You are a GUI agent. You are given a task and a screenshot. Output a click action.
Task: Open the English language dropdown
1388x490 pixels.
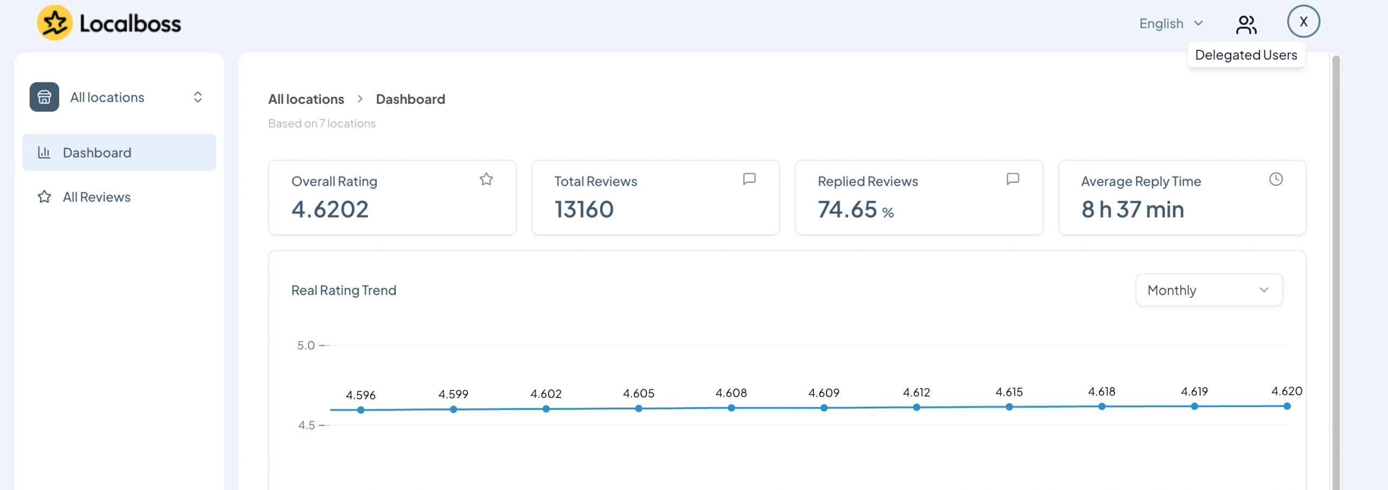pos(1171,24)
